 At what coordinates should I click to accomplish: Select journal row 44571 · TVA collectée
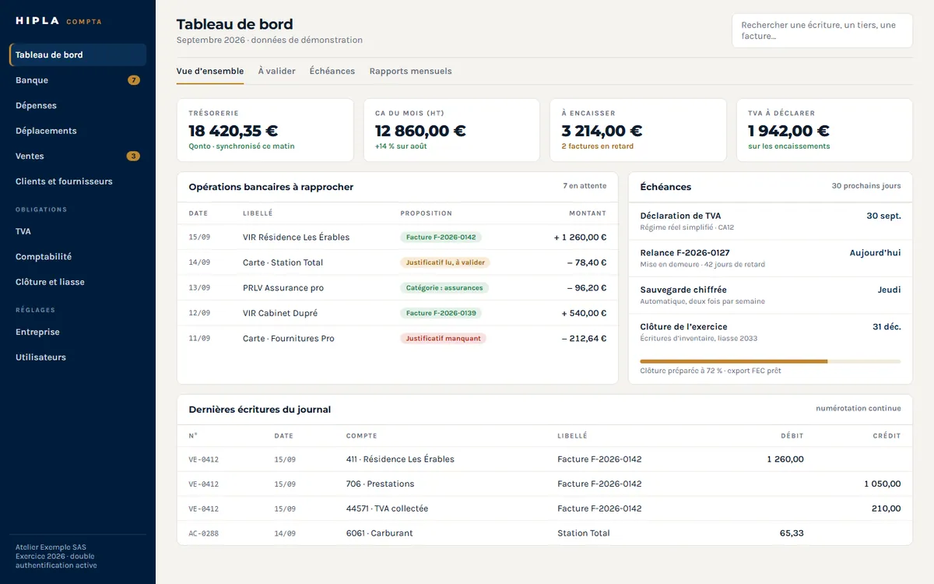[x=545, y=508]
